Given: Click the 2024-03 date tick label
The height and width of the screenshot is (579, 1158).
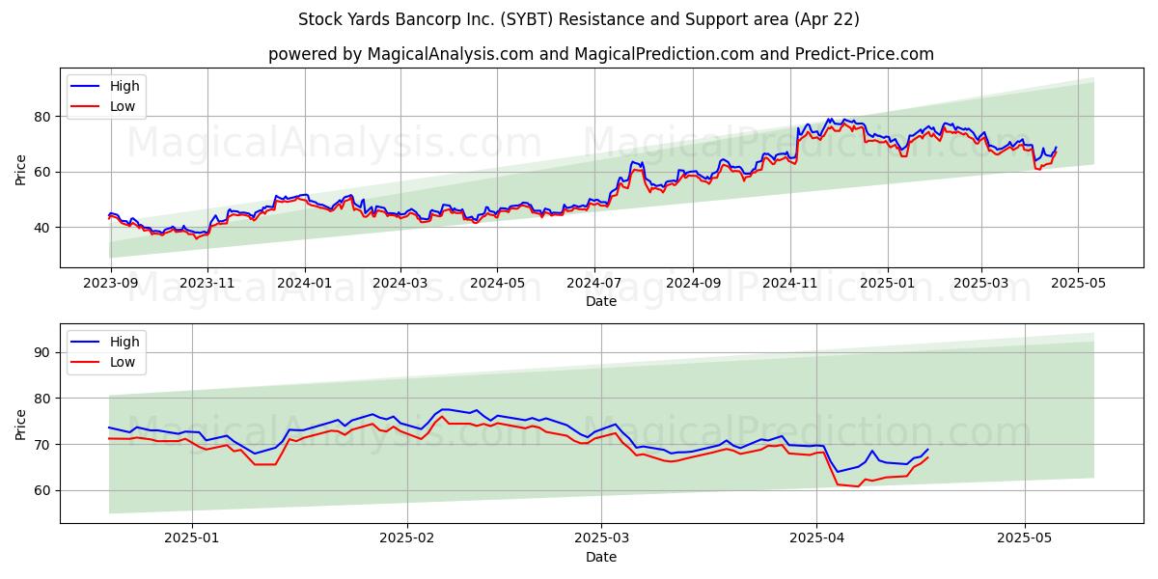Looking at the screenshot, I should 400,283.
